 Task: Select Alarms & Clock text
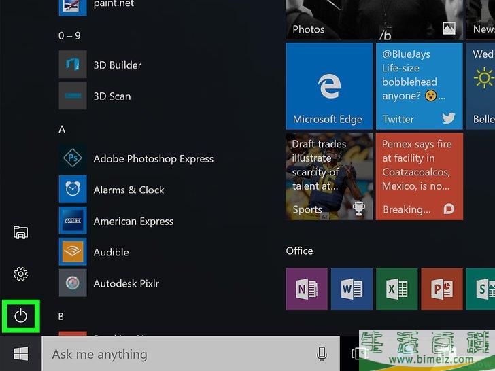tap(129, 190)
